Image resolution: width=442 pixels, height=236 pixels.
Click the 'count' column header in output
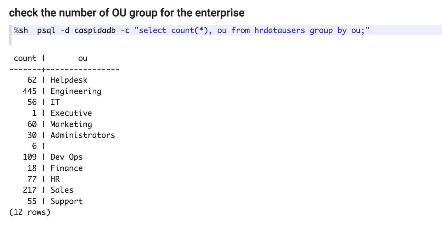(25, 58)
